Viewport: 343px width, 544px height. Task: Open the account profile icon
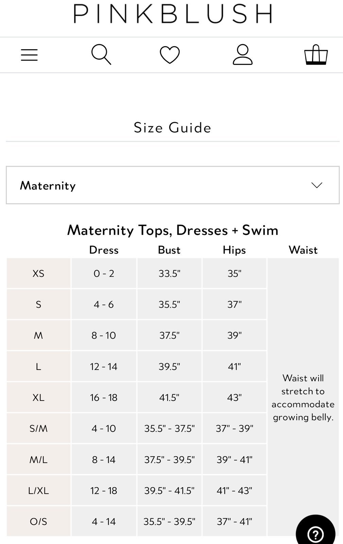pos(242,54)
